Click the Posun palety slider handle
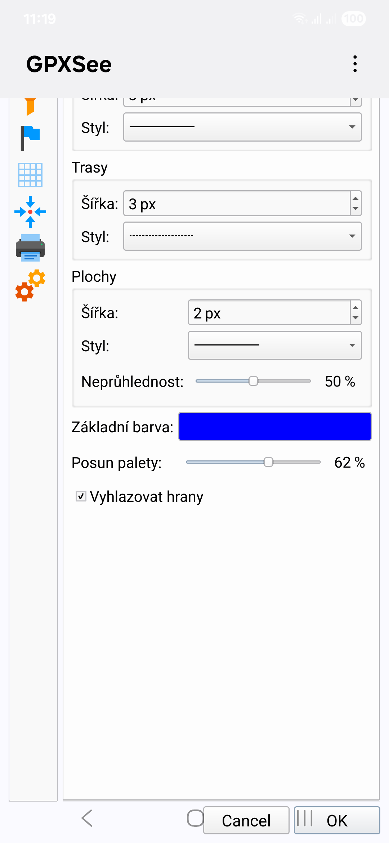389x843 pixels. pos(269,462)
